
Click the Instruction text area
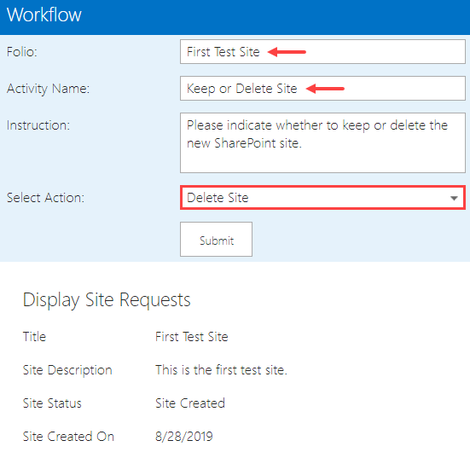(322, 142)
